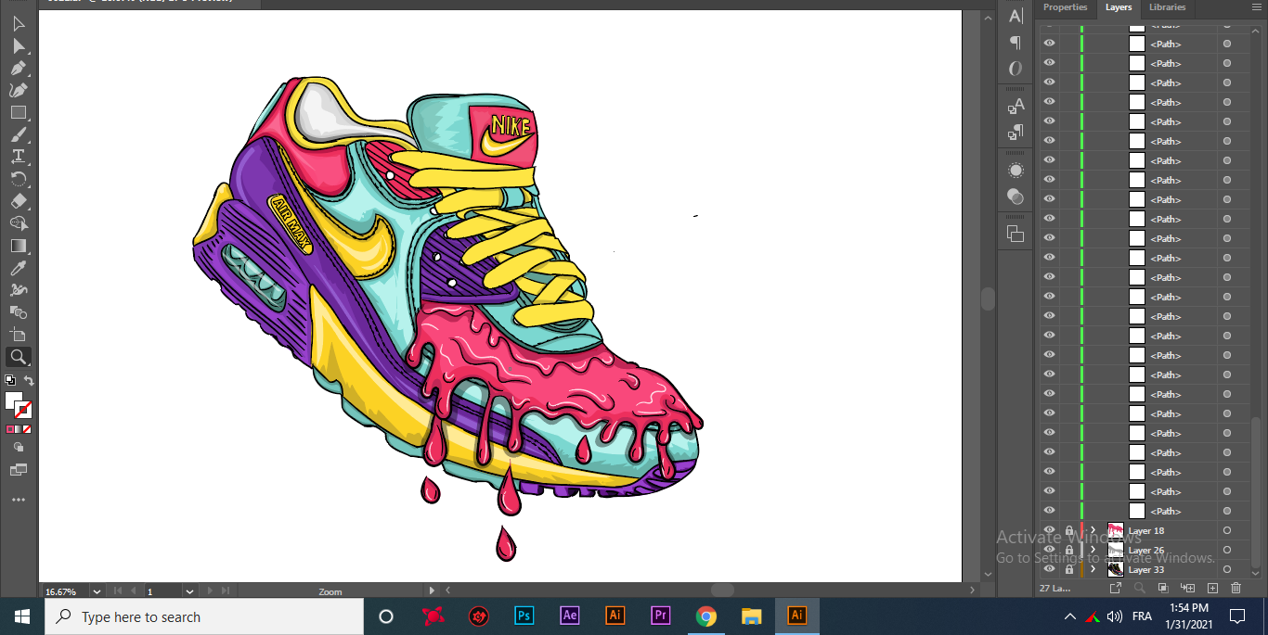Open the Character panel icon

(1016, 16)
